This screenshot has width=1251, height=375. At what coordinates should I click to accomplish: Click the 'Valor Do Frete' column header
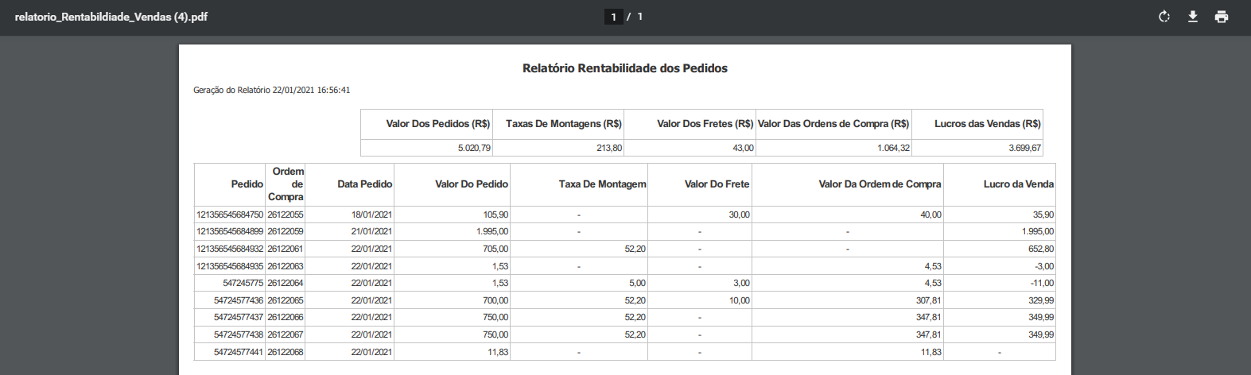[717, 184]
